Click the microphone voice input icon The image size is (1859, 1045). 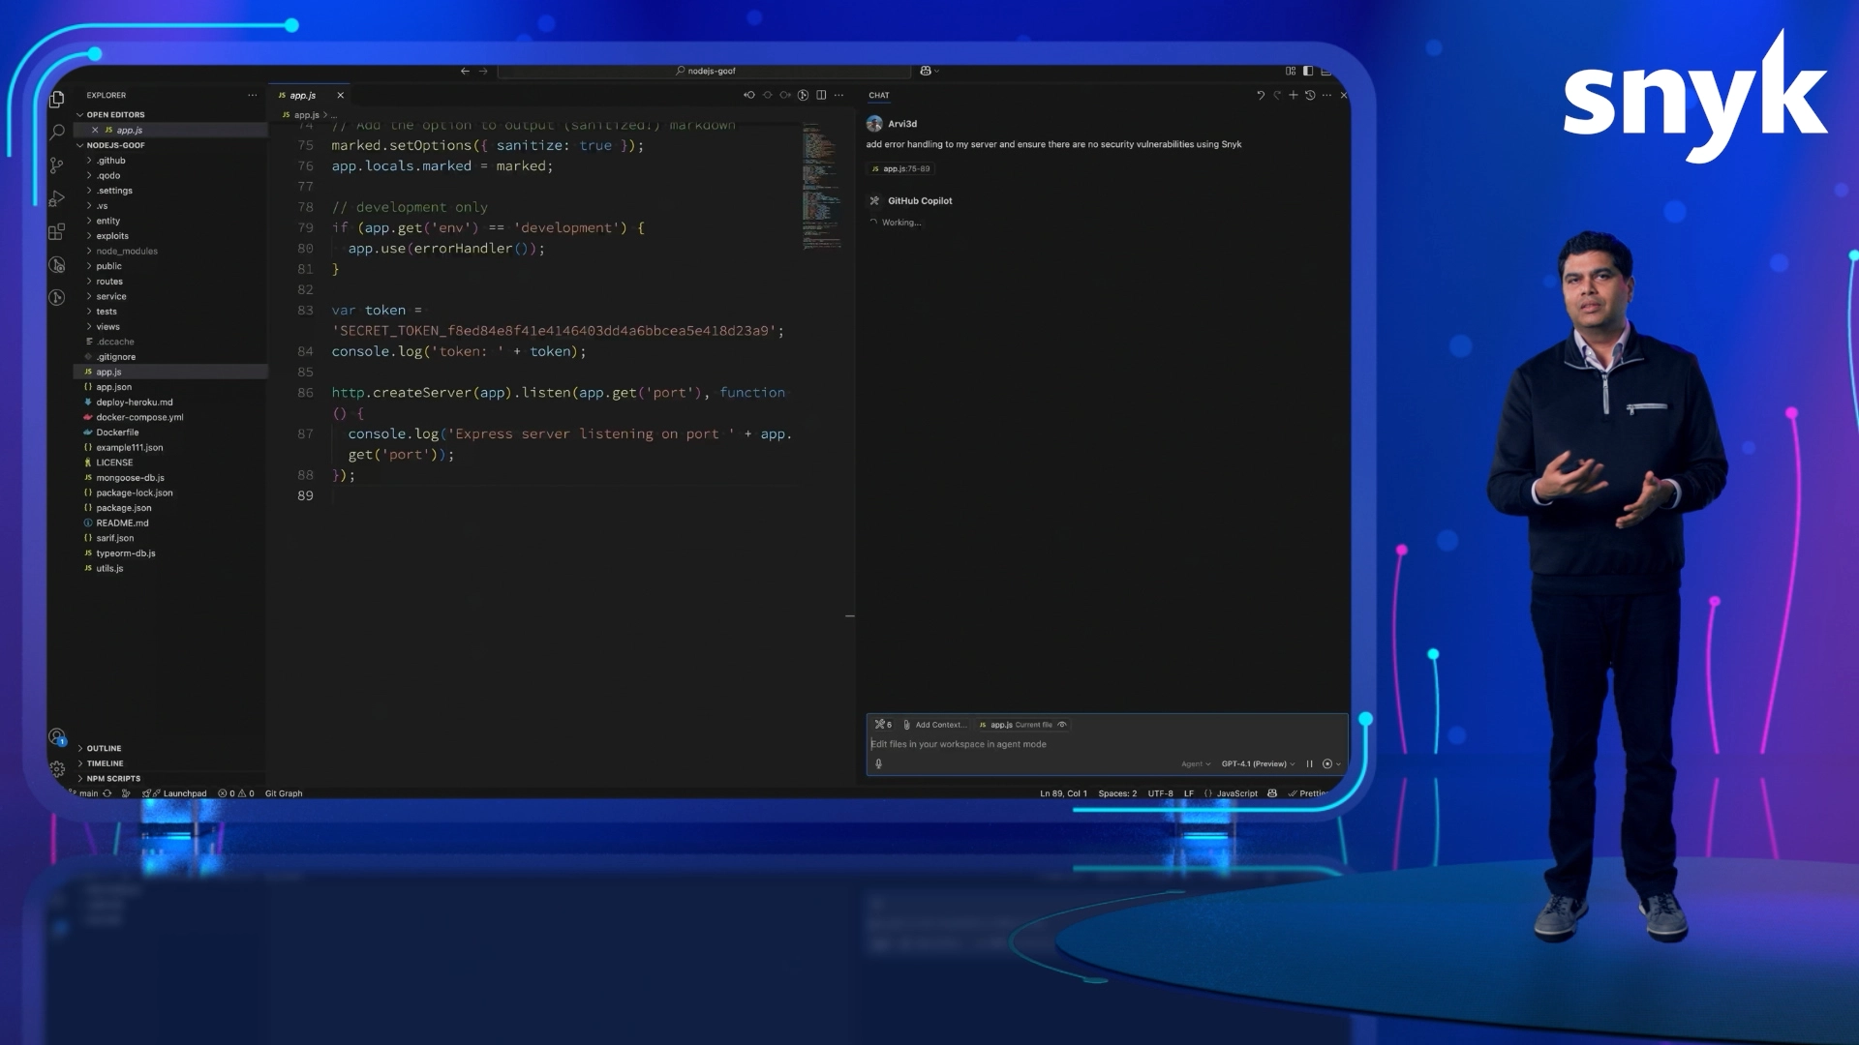click(x=879, y=763)
